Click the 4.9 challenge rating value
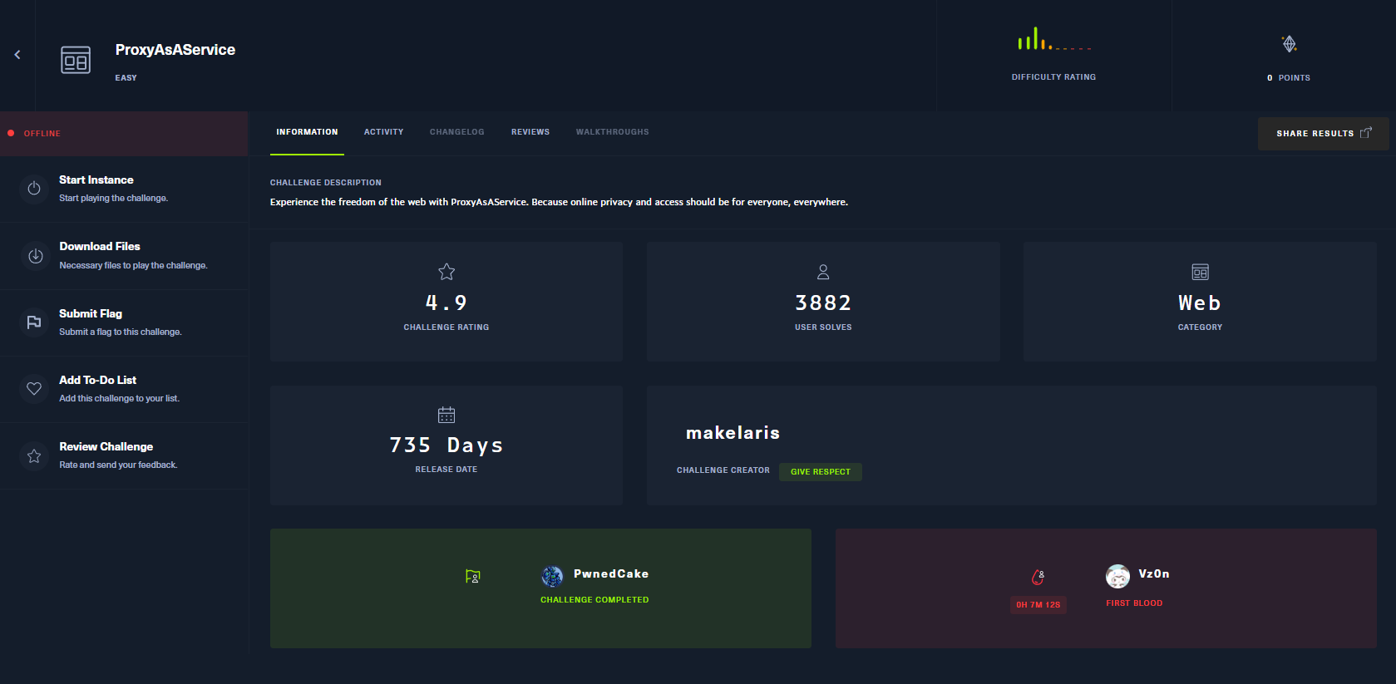The width and height of the screenshot is (1396, 684). pyautogui.click(x=446, y=303)
